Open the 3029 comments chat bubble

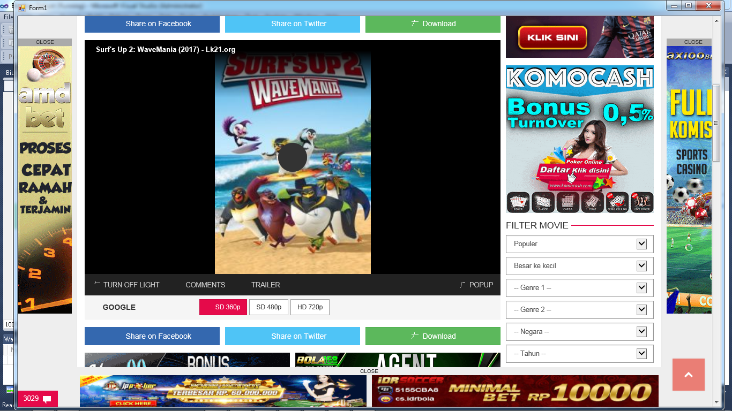tap(38, 399)
